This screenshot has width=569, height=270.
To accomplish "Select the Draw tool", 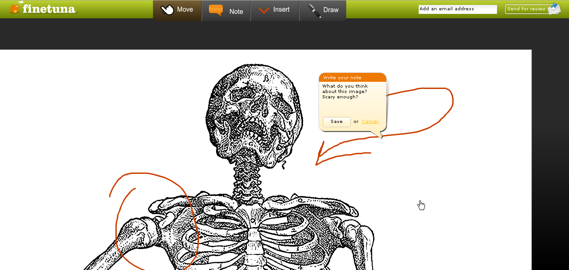I will click(x=323, y=10).
